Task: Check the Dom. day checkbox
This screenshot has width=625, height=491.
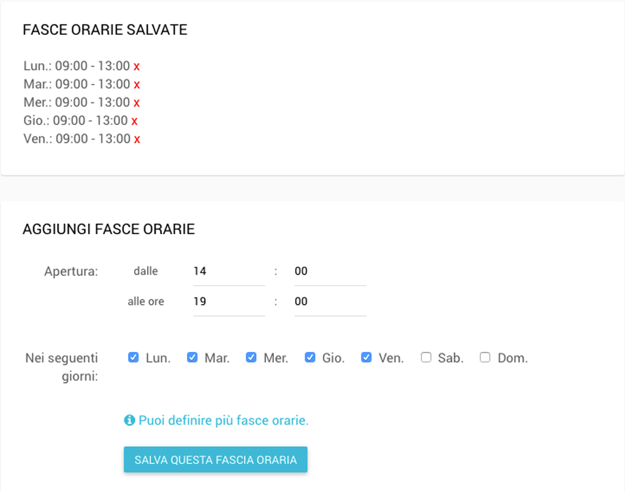Action: click(485, 357)
